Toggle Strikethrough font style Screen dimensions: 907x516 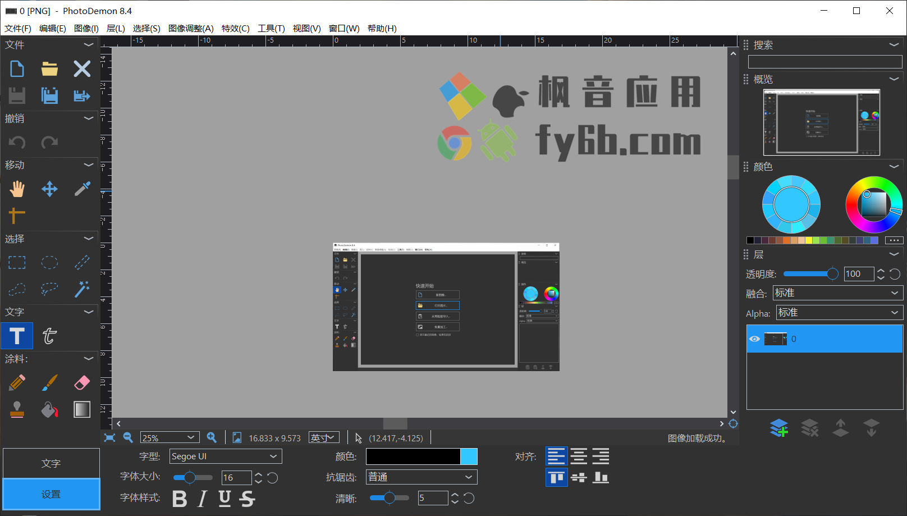click(247, 498)
